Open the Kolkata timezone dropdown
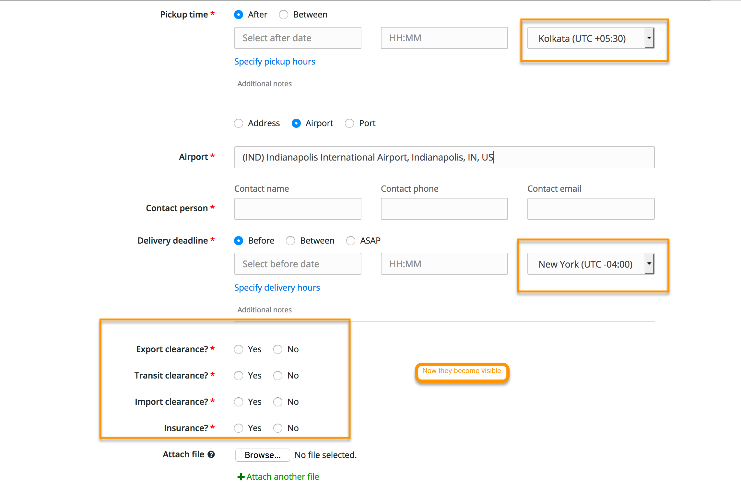The height and width of the screenshot is (482, 741). [x=591, y=38]
